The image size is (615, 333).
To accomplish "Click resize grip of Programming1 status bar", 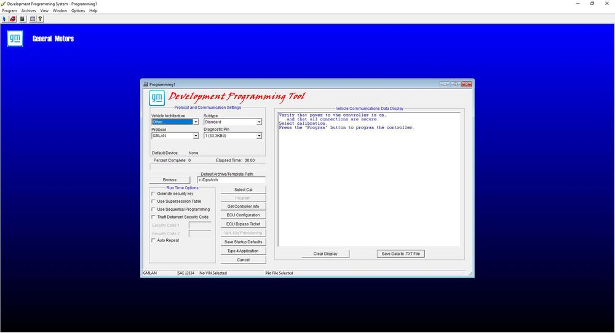I will pos(470,273).
